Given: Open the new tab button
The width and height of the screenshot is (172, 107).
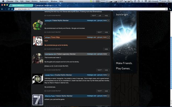Looking at the screenshot, I should 60,5.
